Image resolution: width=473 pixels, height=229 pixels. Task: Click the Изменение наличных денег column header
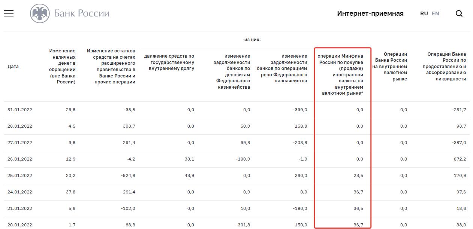[x=62, y=66]
